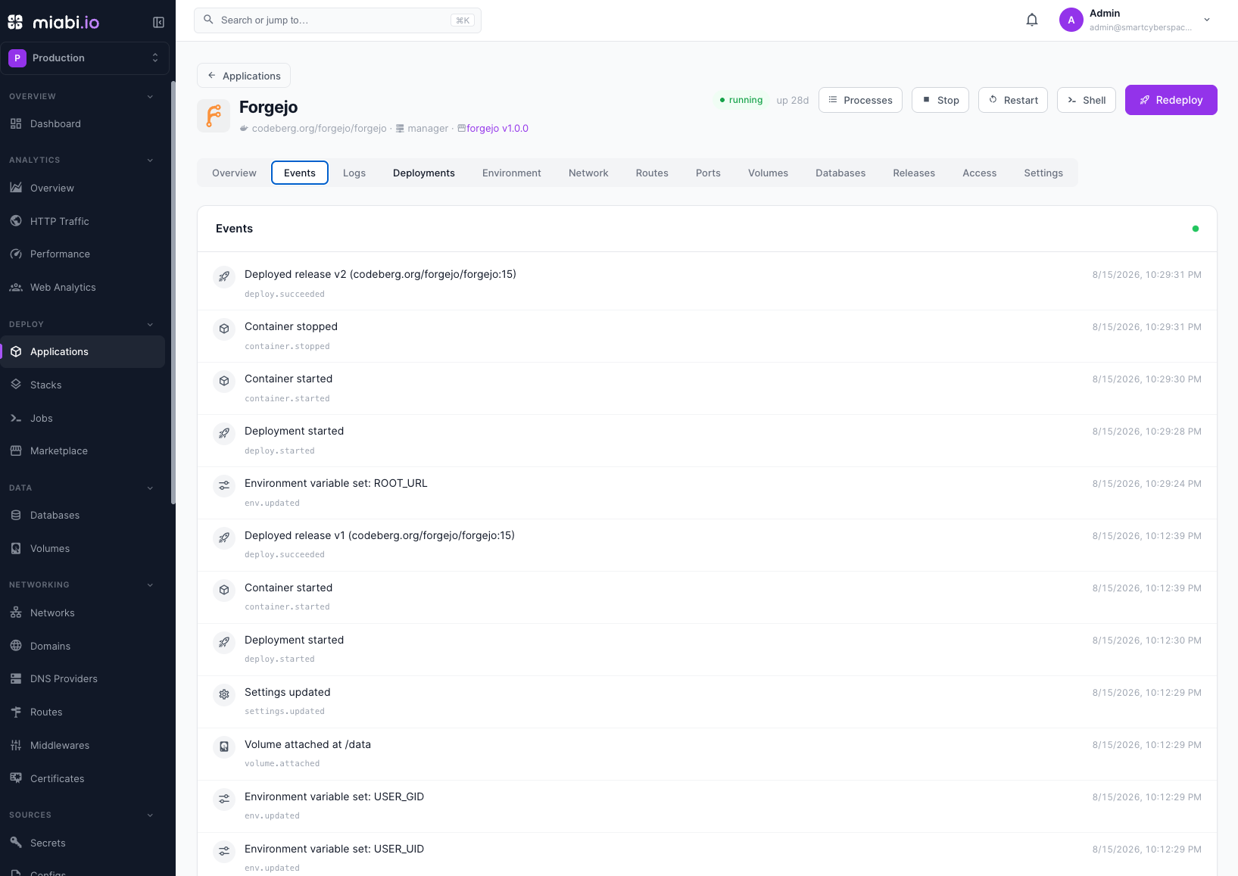Collapse the Overview sidebar section

pyautogui.click(x=150, y=97)
